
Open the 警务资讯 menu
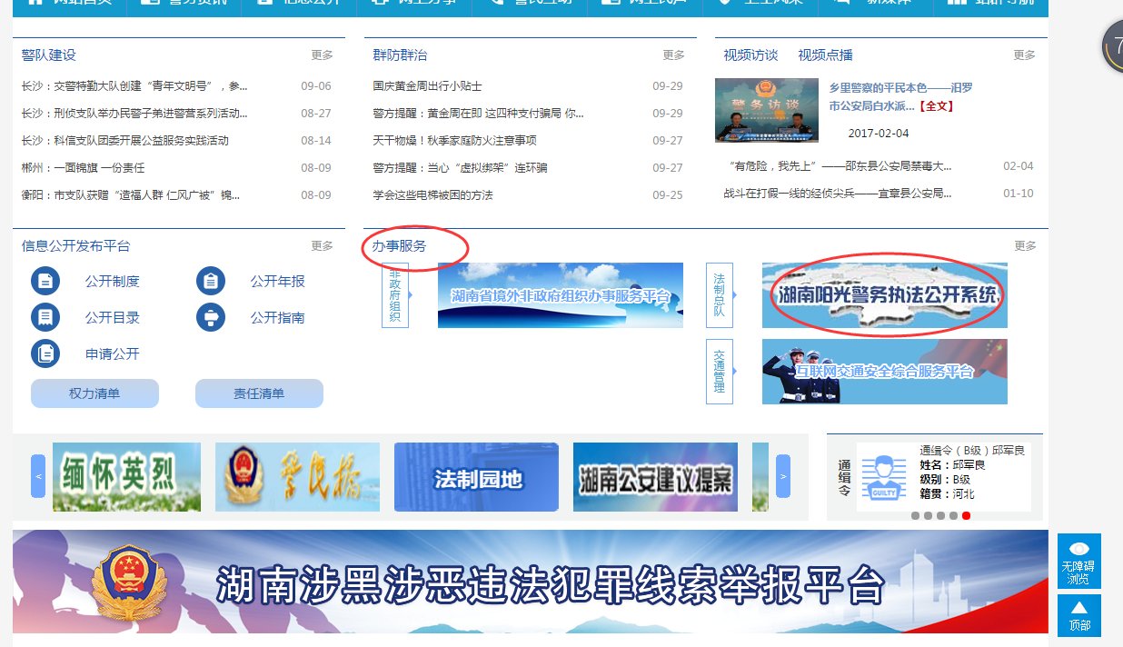[182, 2]
